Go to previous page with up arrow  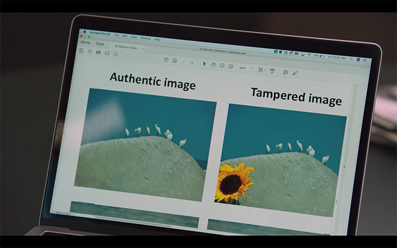coord(166,60)
